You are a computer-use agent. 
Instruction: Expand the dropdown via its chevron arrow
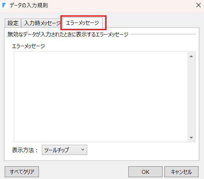[83, 150]
